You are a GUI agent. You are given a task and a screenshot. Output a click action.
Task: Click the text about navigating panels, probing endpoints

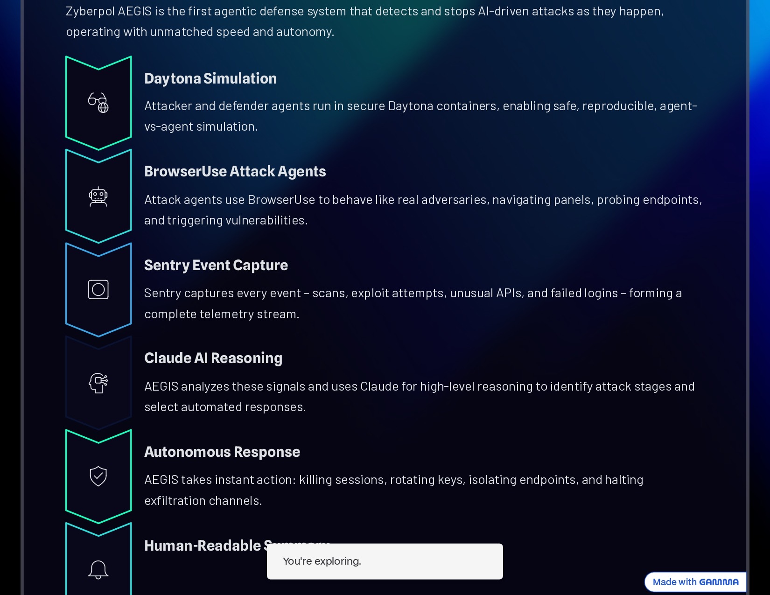[423, 210]
